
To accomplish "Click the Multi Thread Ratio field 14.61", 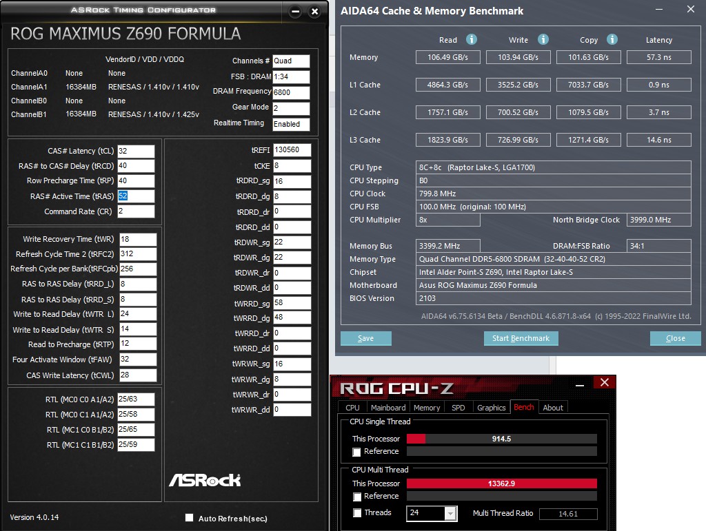I will coord(569,514).
